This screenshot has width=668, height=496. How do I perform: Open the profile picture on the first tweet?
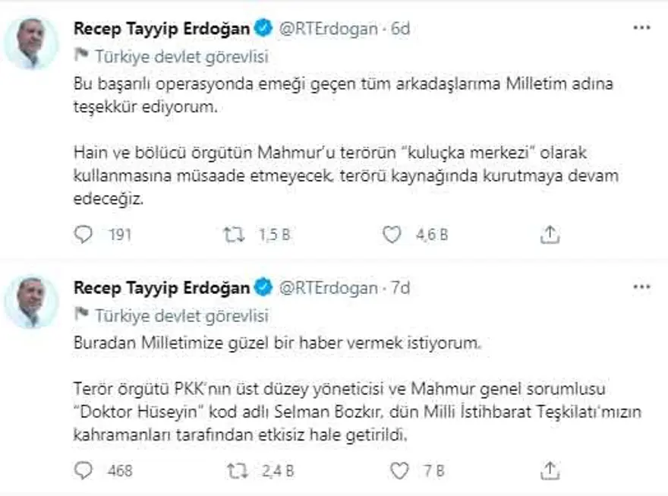(31, 43)
